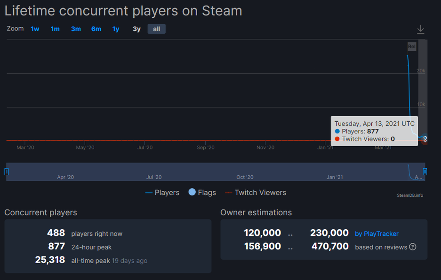Click the navigator timeline at Jul '20
The height and width of the screenshot is (280, 441).
tap(154, 177)
